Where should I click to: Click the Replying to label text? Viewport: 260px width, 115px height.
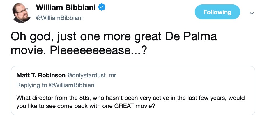[x=31, y=85]
